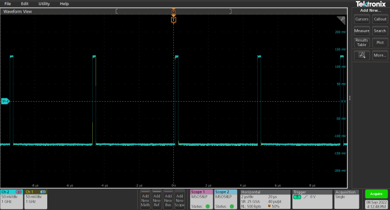Click the orange trigger position T marker

coord(173,20)
